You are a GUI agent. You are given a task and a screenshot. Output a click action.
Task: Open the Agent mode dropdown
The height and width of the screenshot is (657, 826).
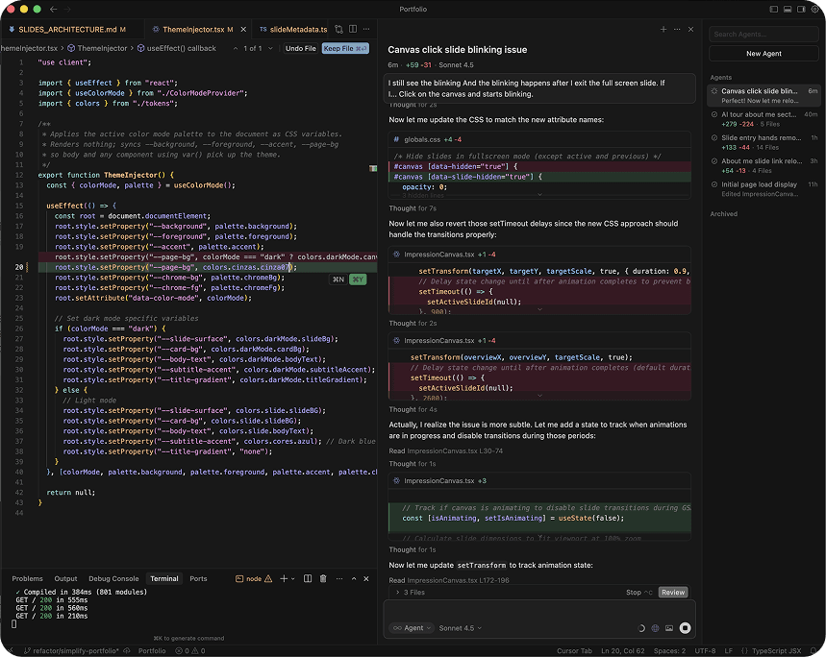[x=412, y=628]
